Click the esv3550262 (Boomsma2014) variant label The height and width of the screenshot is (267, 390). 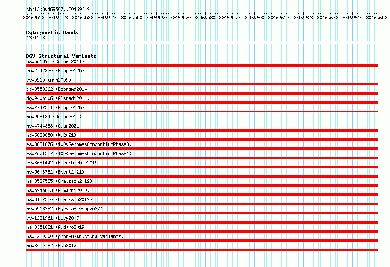(x=58, y=89)
